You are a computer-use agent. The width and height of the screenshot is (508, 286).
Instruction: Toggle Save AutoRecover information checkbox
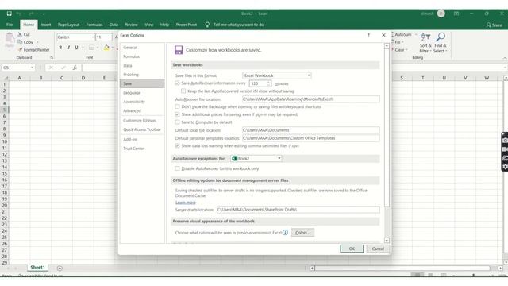pos(177,83)
